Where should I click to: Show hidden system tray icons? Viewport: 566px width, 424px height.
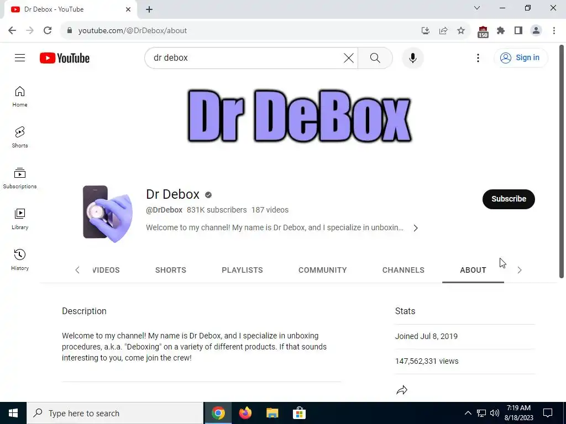coord(468,413)
